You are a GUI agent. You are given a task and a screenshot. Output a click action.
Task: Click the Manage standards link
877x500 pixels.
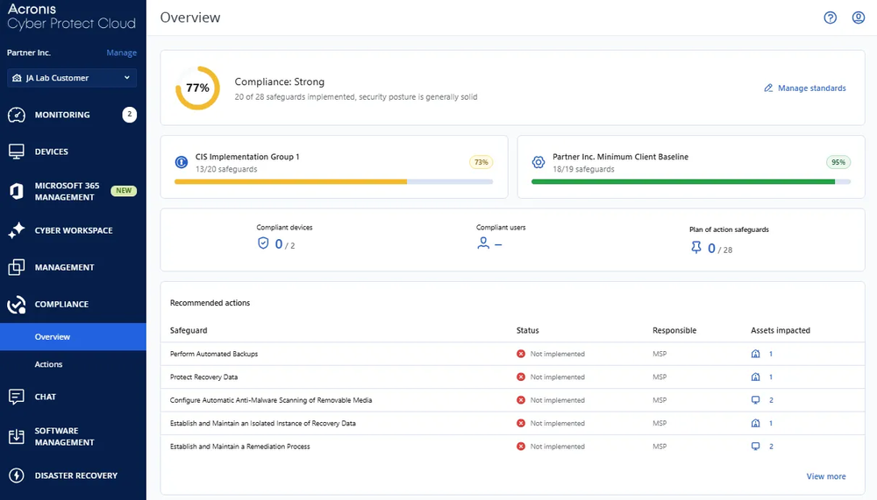[x=811, y=88]
